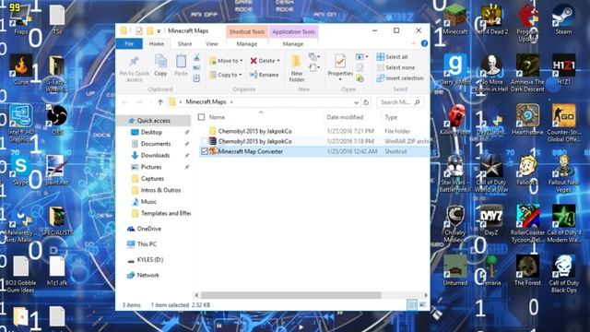Click the OBS desktop icon
Screen dimensions: 590x332
point(57,120)
